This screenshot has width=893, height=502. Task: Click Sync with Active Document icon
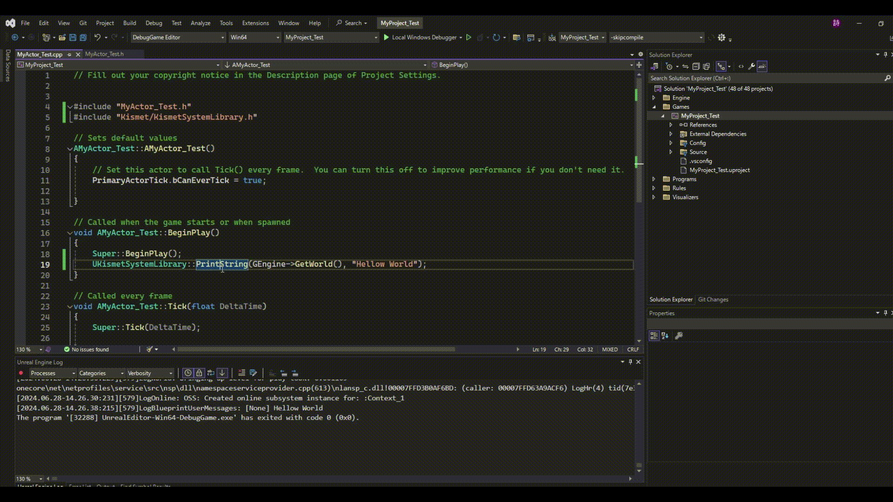tap(685, 66)
